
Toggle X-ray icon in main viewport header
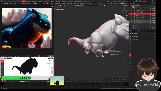pos(119,3)
